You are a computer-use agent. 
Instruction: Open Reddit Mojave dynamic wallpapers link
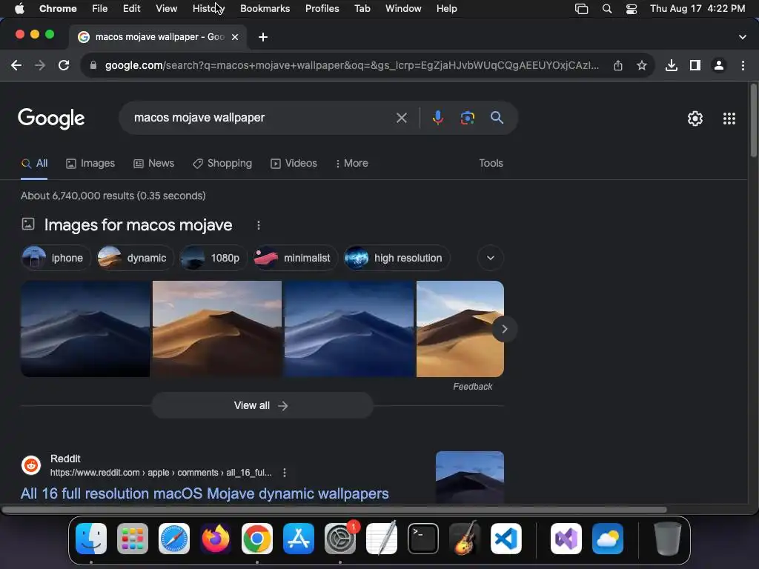pos(205,493)
